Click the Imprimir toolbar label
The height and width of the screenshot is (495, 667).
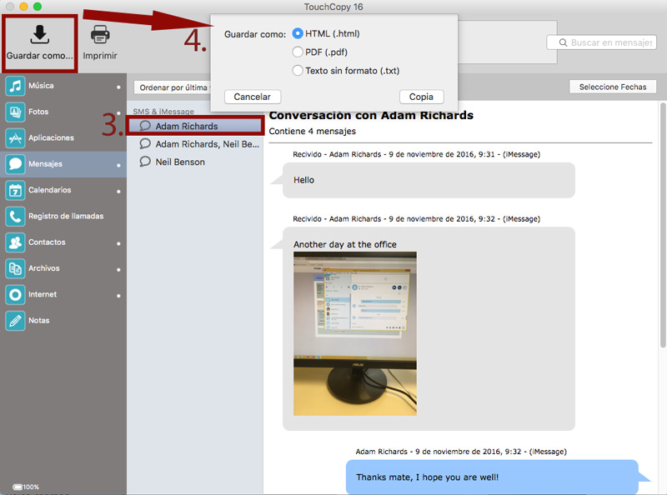point(100,56)
